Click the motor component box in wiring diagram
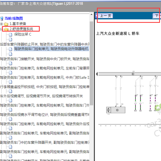The image size is (161, 161). [x=116, y=110]
